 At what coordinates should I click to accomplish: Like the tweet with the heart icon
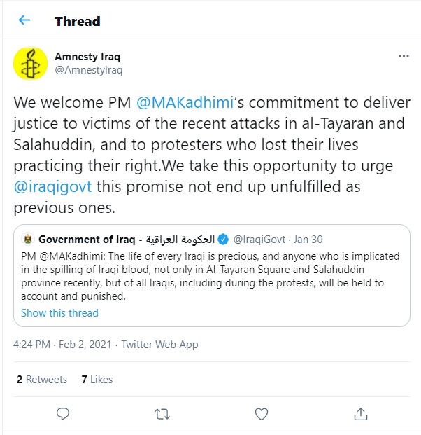261,413
